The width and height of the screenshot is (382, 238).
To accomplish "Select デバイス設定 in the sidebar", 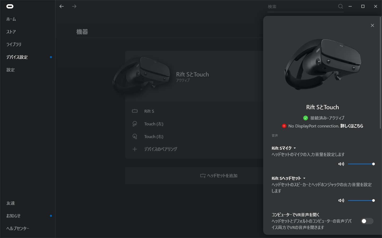I will coord(17,57).
